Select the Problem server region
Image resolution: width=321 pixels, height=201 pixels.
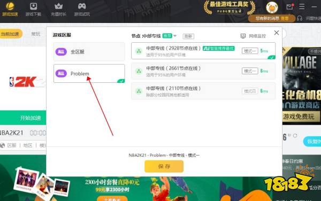click(89, 73)
